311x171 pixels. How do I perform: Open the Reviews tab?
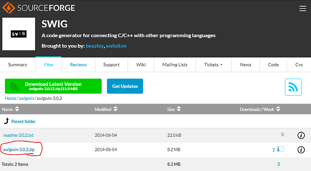click(x=78, y=65)
